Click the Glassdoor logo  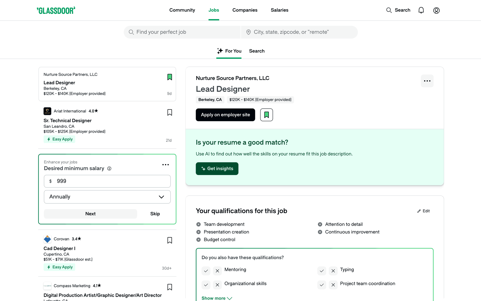point(56,10)
